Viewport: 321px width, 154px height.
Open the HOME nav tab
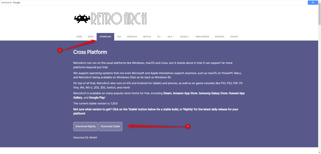click(x=79, y=37)
